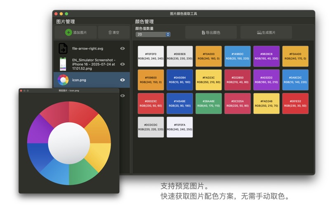Click the green plus icon for 添加图片
330x206 pixels.
[68, 32]
